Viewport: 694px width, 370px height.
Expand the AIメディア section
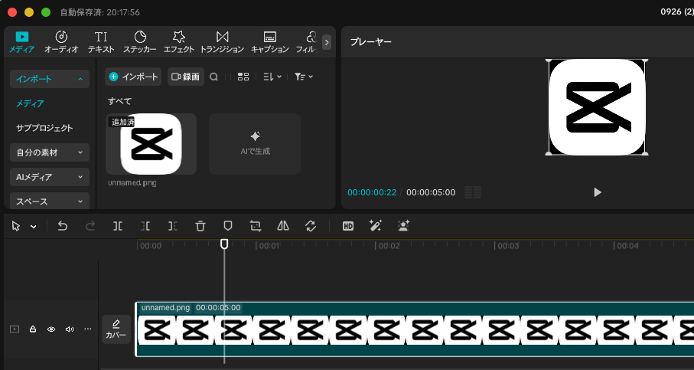(50, 177)
